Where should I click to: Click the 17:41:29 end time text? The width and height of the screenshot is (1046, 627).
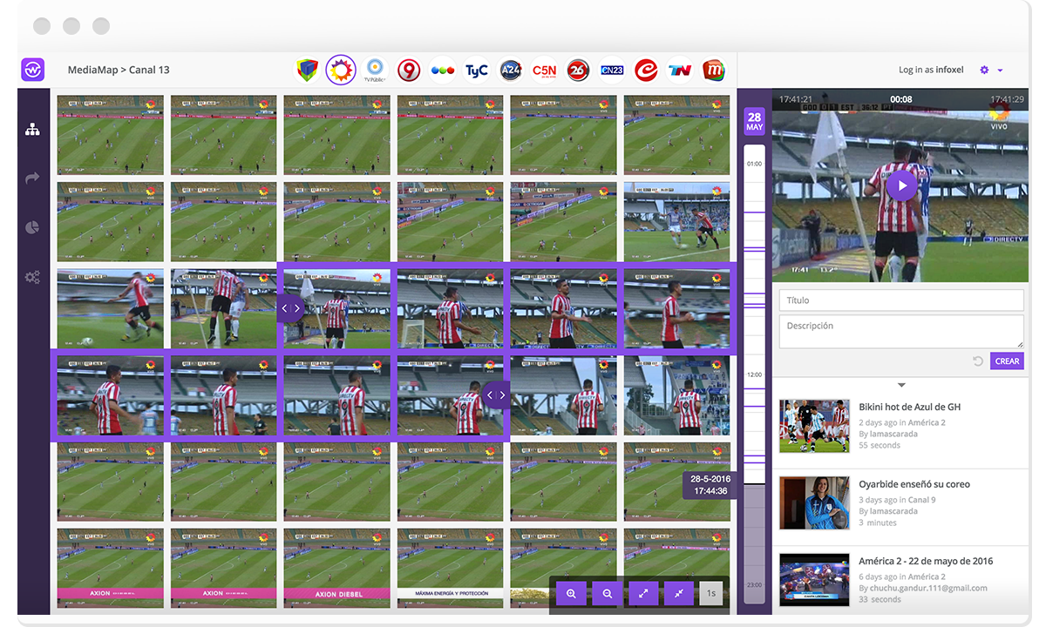pos(1007,99)
